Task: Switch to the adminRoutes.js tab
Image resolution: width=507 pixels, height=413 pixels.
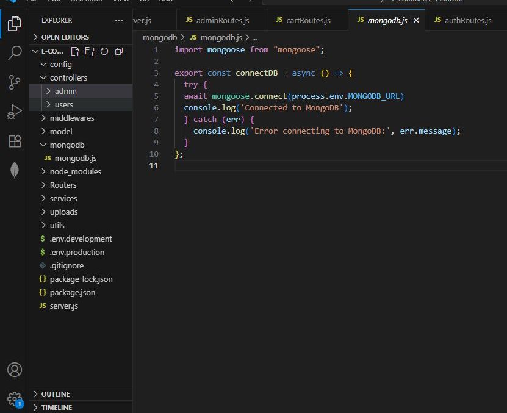Action: point(222,20)
